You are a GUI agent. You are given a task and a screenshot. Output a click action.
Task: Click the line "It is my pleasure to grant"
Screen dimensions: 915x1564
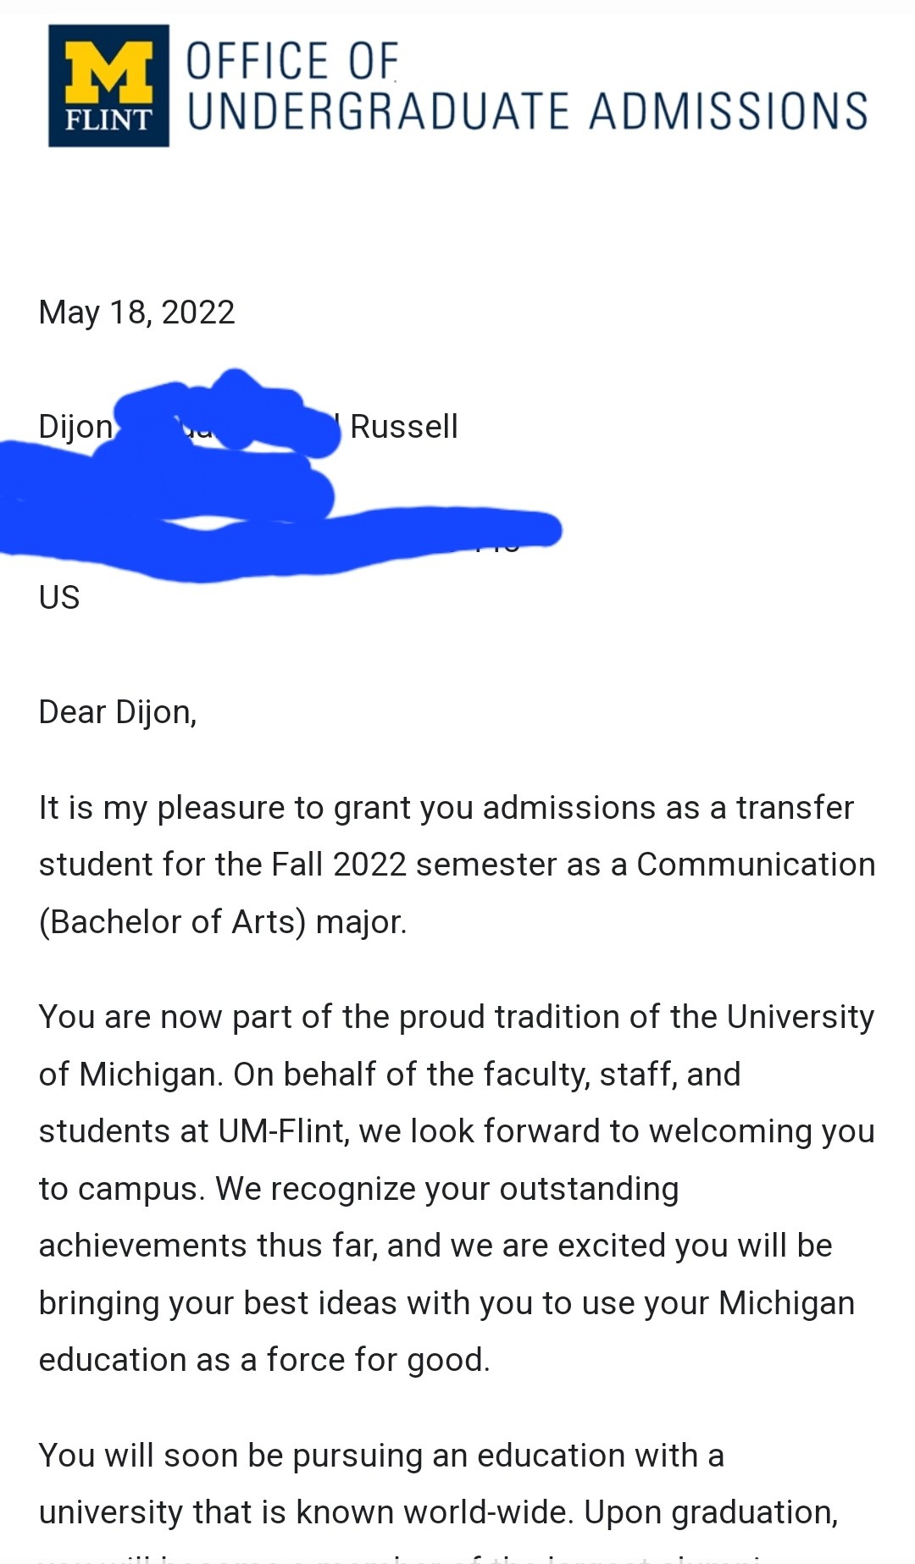click(x=446, y=808)
